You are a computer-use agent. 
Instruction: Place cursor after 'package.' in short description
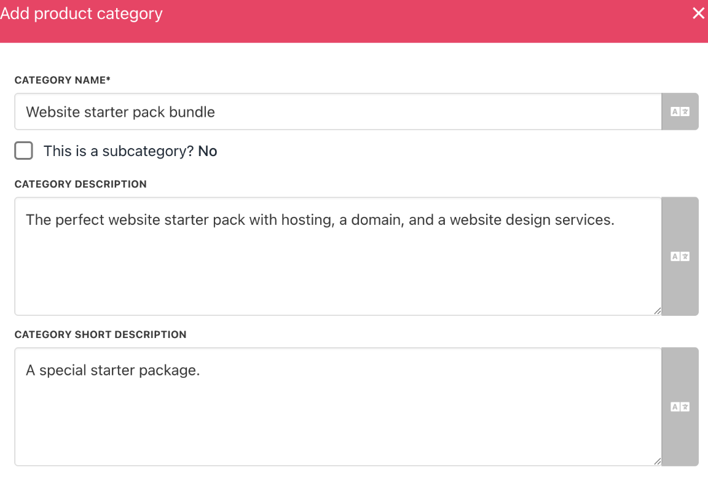(200, 370)
